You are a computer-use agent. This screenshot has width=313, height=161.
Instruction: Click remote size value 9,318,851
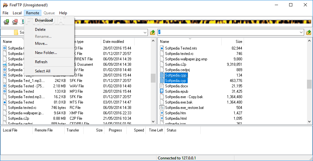[234, 64]
